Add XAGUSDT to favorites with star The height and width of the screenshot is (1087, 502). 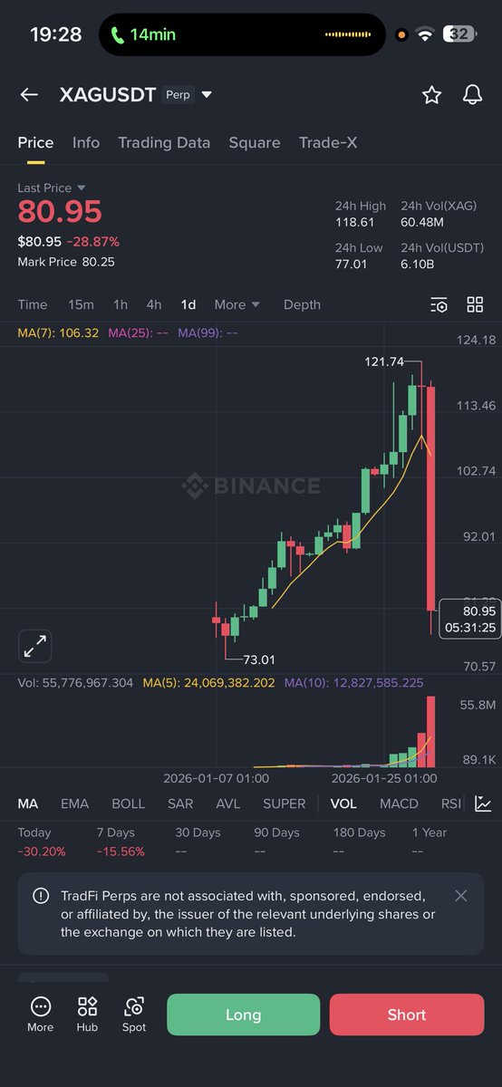click(431, 94)
